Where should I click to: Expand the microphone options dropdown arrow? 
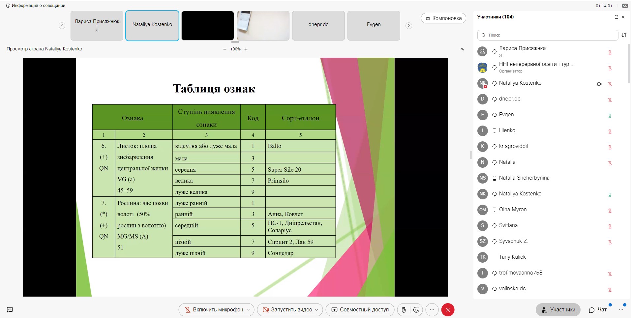click(x=248, y=310)
